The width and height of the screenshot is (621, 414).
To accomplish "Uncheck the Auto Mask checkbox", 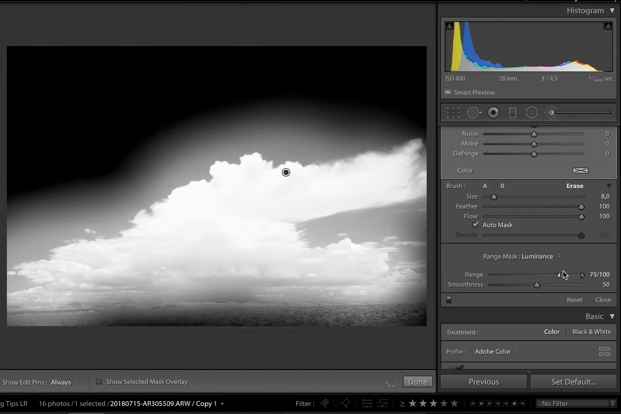I will [475, 225].
